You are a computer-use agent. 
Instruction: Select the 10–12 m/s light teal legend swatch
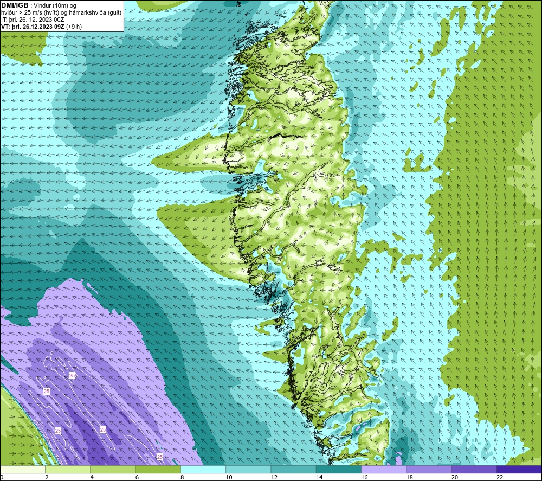248,469
